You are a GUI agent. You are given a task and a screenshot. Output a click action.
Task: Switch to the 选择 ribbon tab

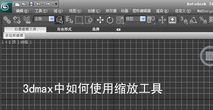click(x=96, y=29)
